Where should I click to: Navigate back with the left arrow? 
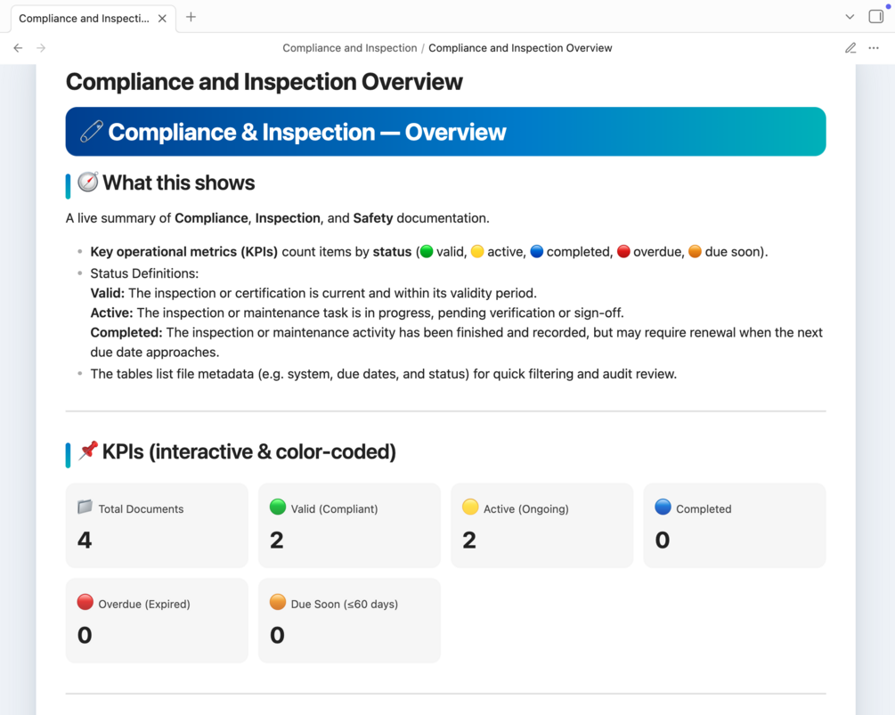tap(19, 48)
